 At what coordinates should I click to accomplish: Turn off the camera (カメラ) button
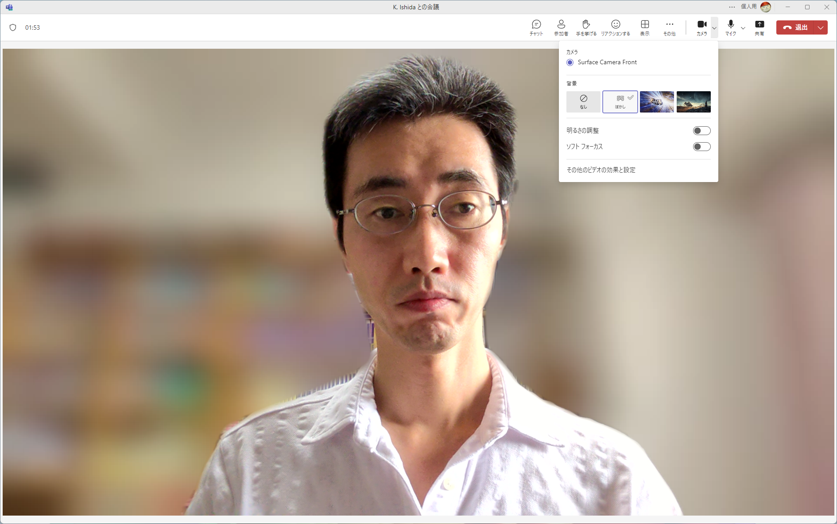[702, 27]
